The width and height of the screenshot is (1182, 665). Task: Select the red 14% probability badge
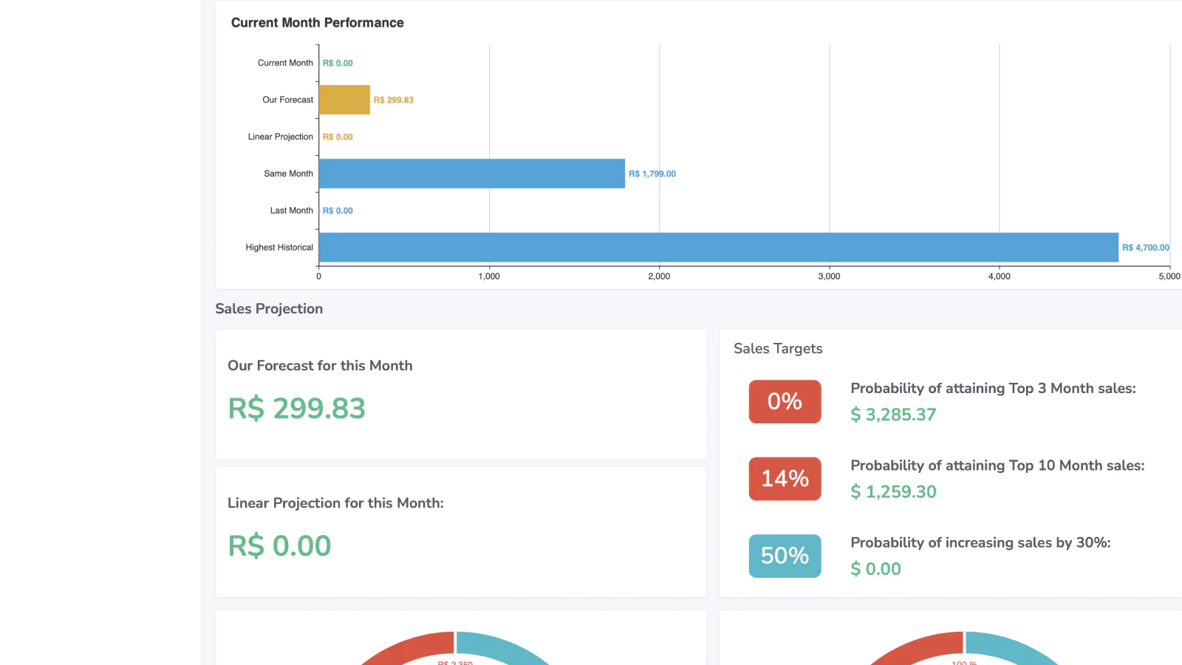(x=785, y=479)
